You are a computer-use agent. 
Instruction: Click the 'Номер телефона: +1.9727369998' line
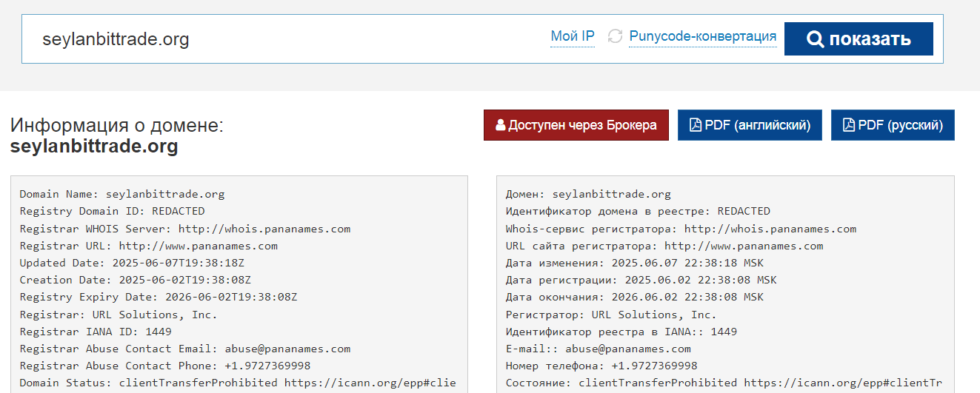click(601, 366)
